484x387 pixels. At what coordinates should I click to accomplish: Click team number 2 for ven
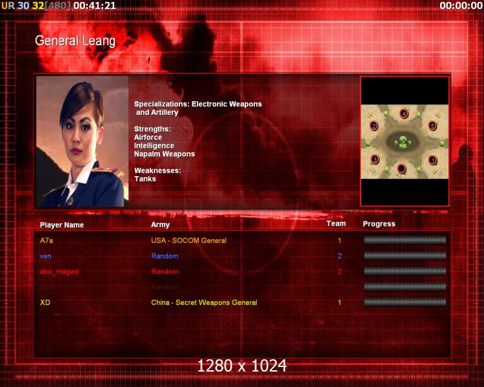(x=339, y=256)
